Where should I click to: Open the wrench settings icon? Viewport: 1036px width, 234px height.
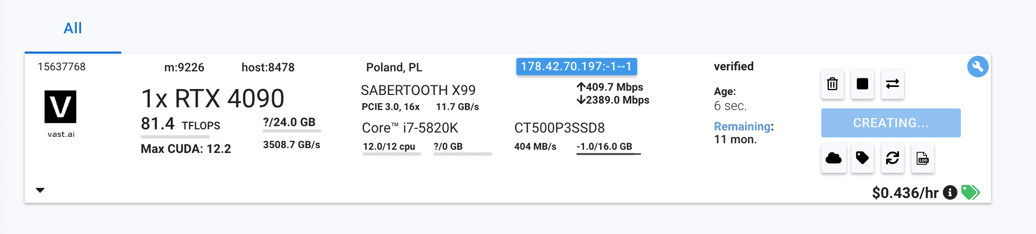point(978,67)
